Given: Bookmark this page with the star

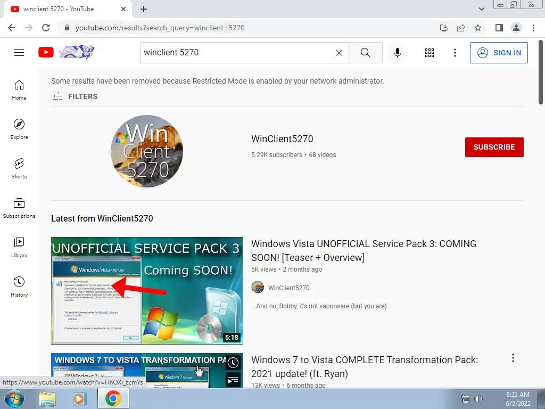Looking at the screenshot, I should (x=478, y=28).
